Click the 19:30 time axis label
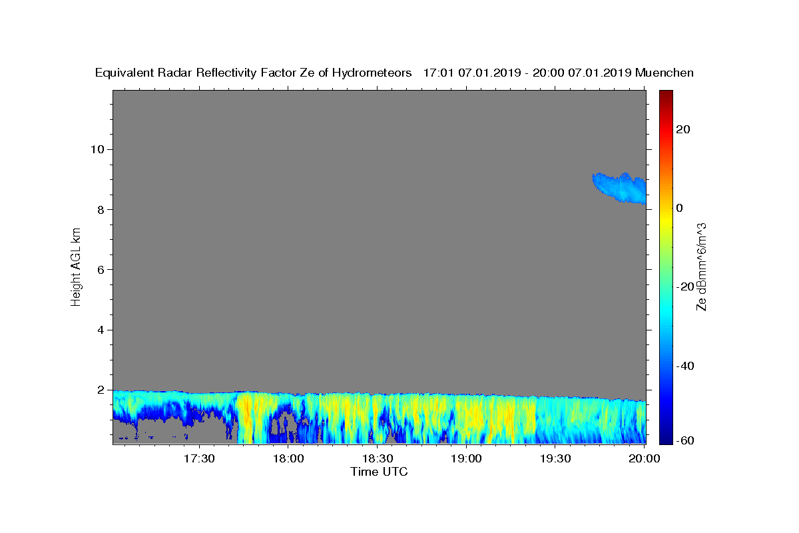The image size is (799, 533). (555, 458)
